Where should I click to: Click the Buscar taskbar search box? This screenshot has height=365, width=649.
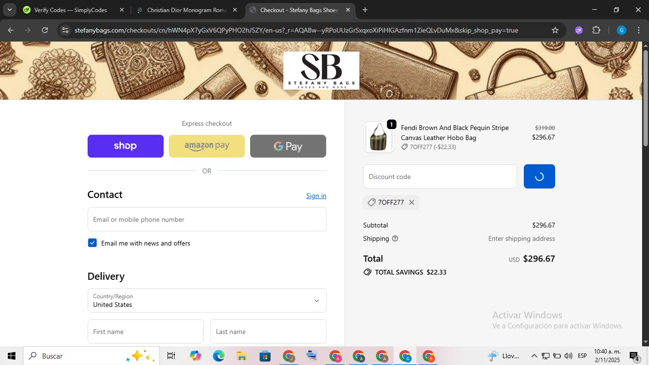91,356
